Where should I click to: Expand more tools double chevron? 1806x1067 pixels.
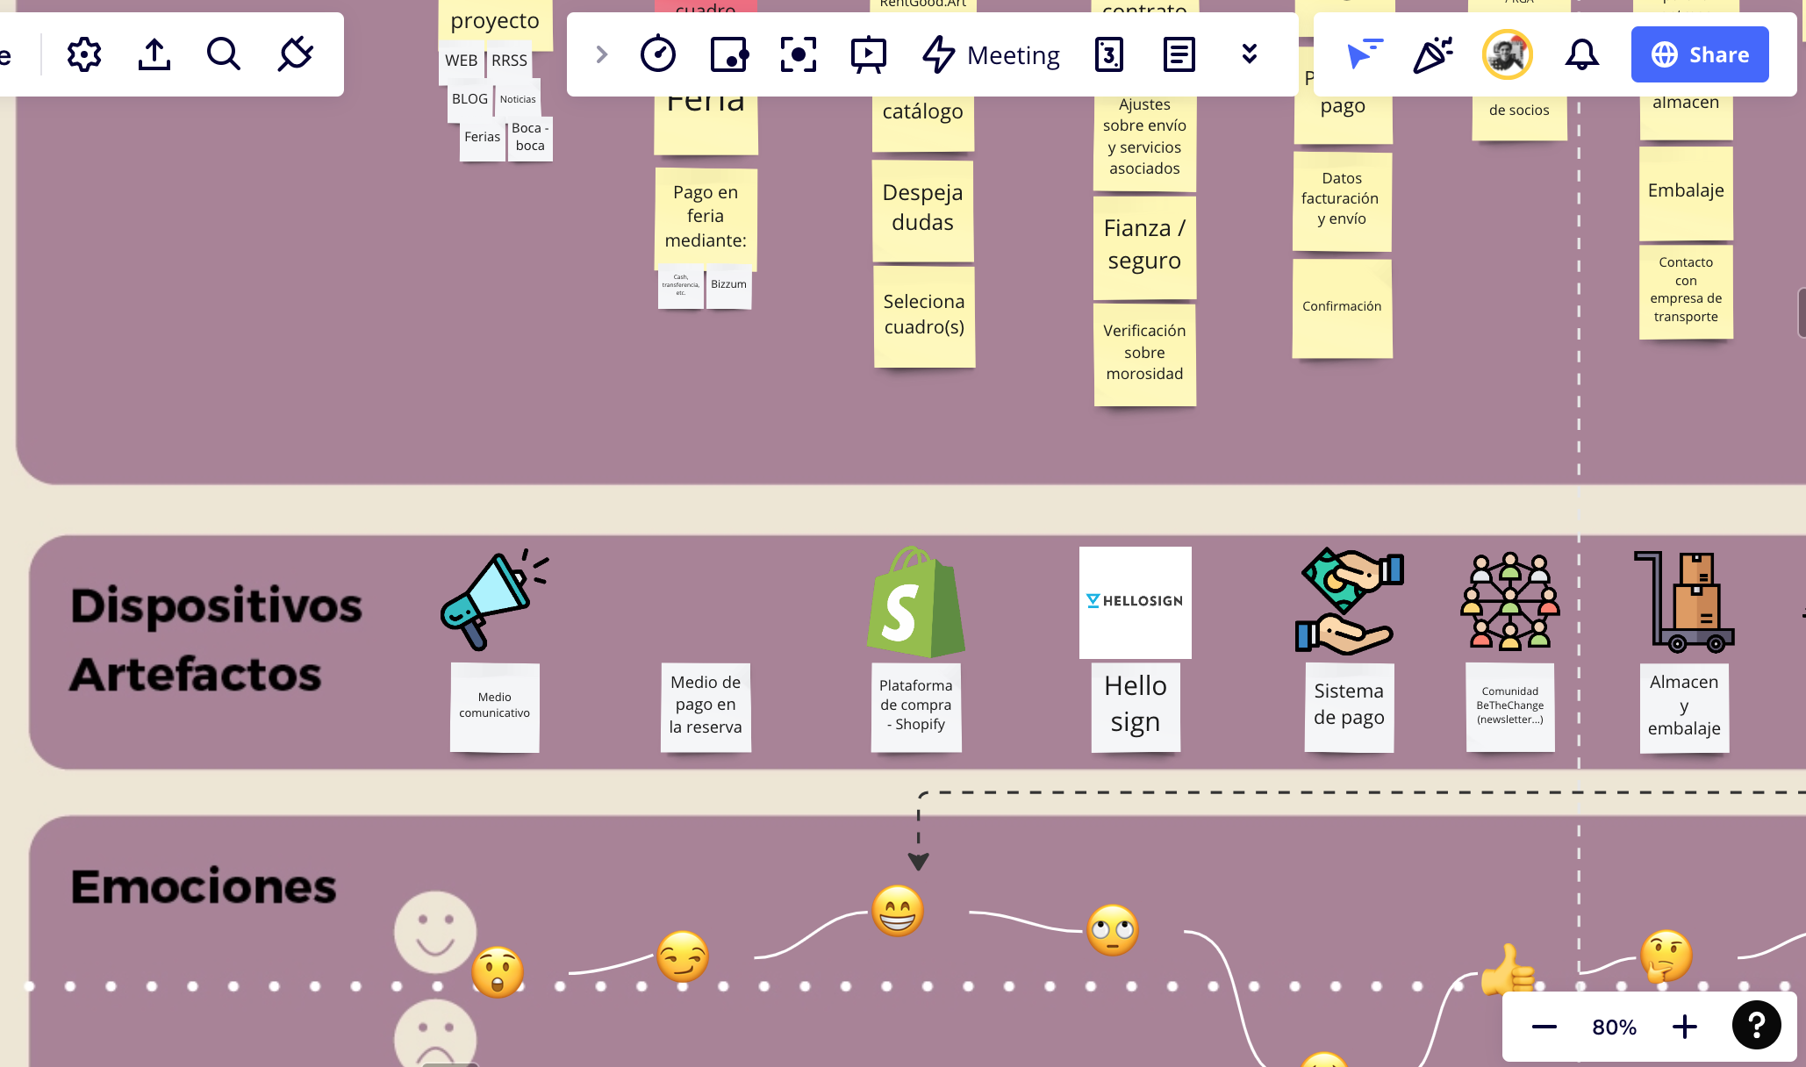click(1250, 54)
